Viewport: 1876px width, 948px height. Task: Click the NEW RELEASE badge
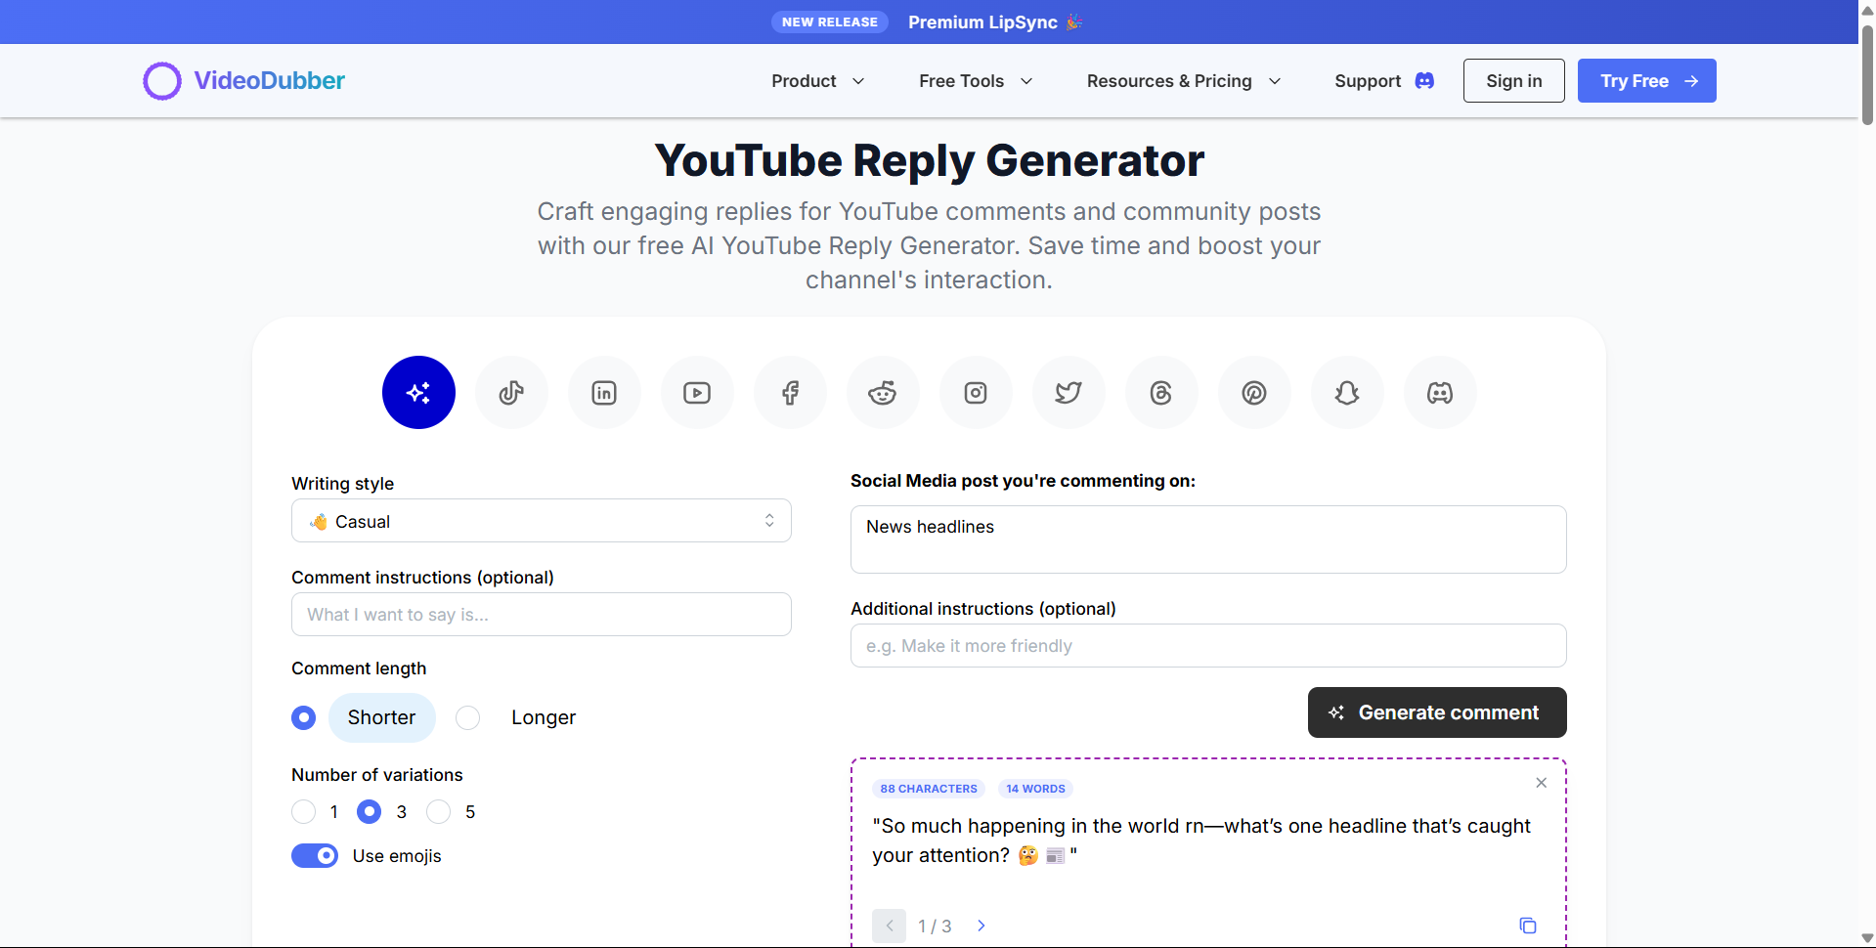830,22
